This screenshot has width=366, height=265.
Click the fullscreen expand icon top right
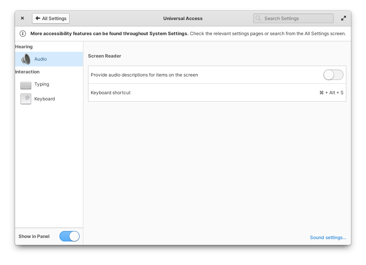343,18
